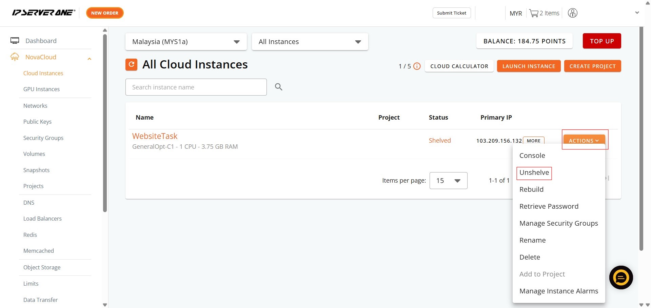
Task: Click the CREATE PROJECT button
Action: coord(592,66)
